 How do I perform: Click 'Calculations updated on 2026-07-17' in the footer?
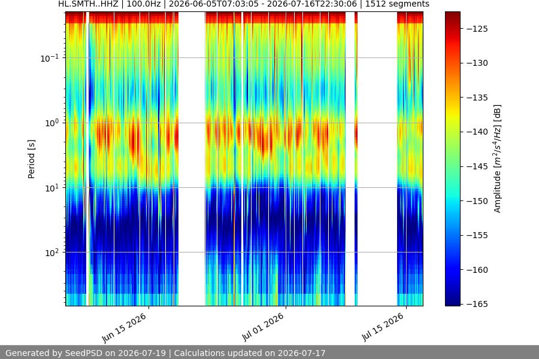coord(250,353)
